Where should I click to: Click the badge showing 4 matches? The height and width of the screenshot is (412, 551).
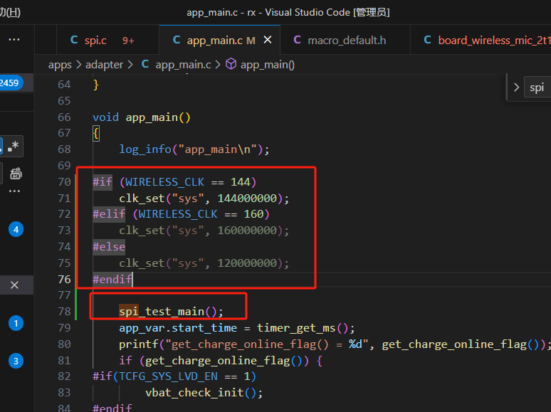[16, 229]
